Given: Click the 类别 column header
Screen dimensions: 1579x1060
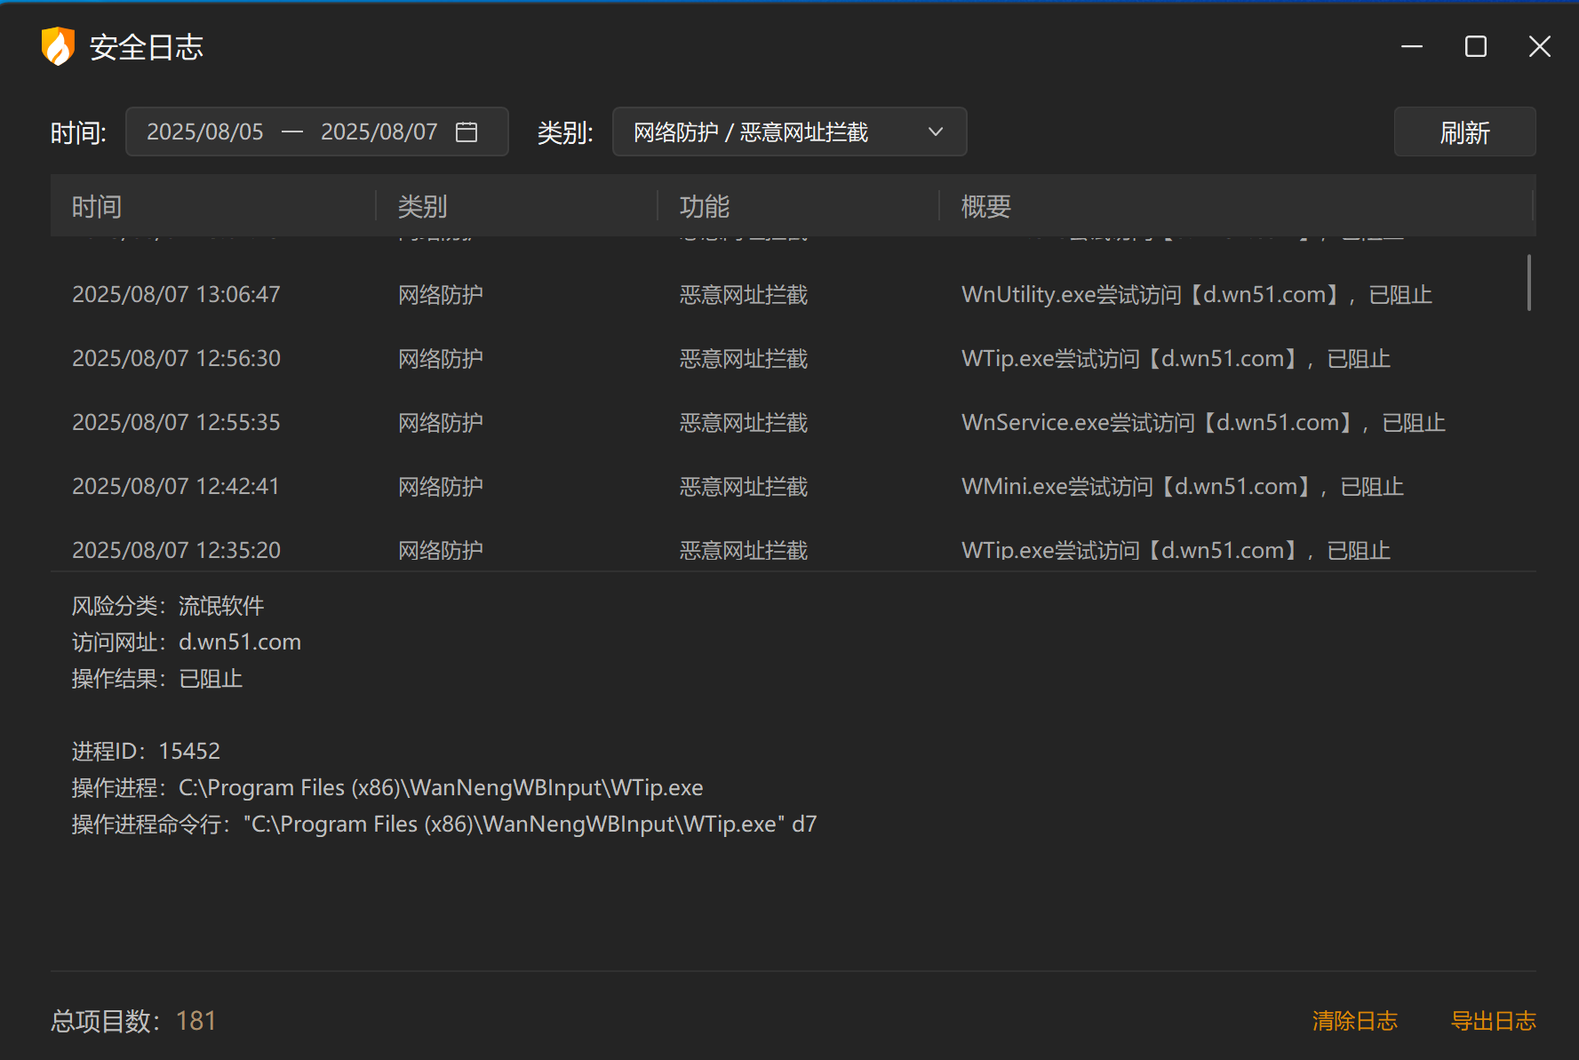Looking at the screenshot, I should (x=422, y=207).
